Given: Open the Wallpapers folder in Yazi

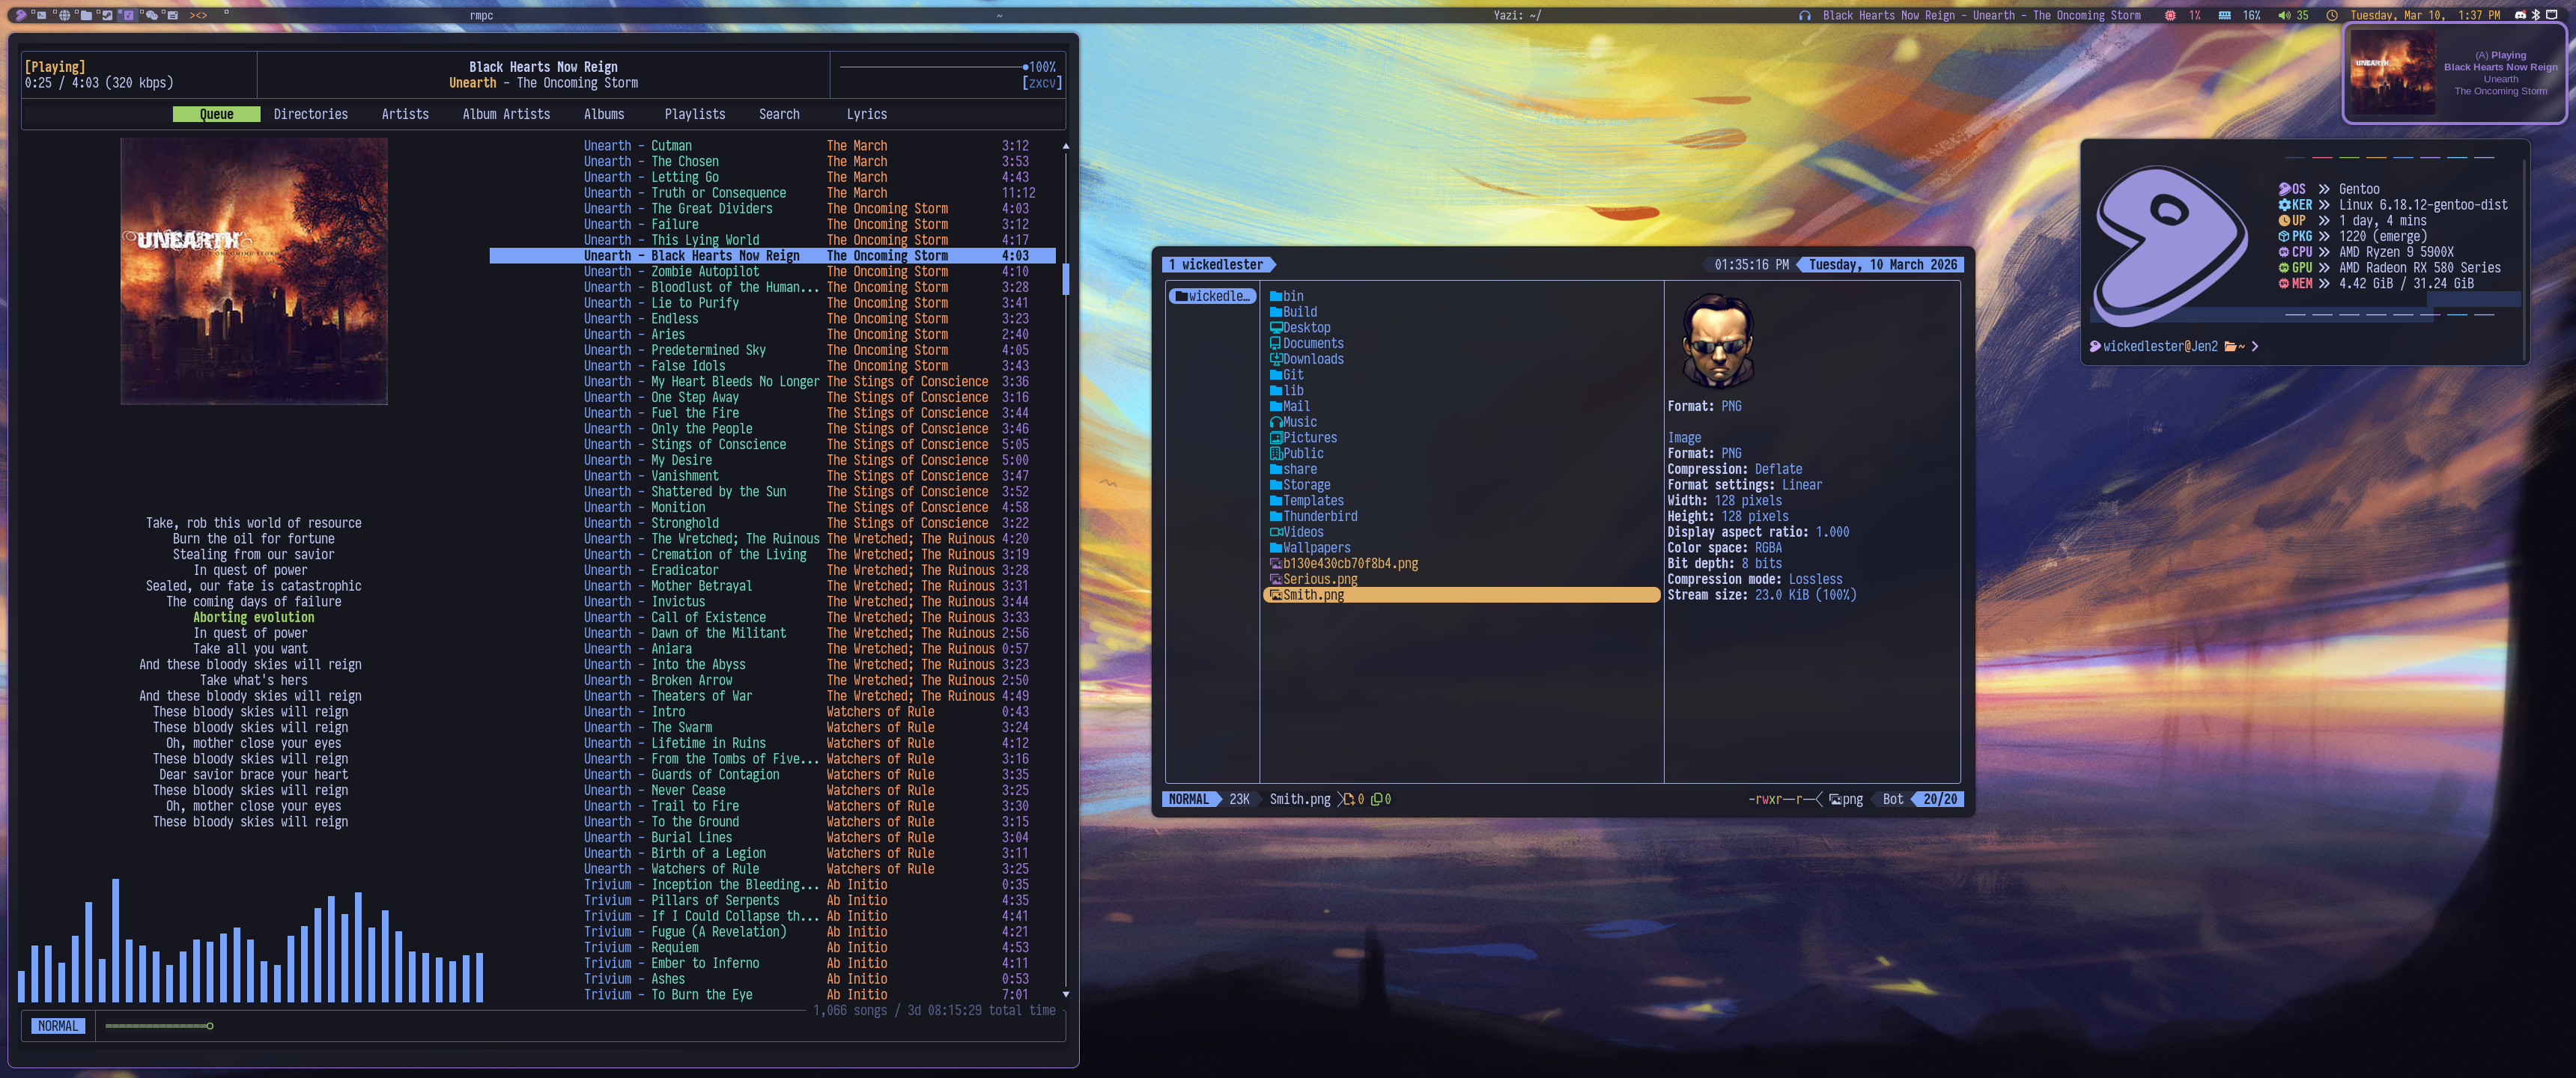Looking at the screenshot, I should (1316, 548).
